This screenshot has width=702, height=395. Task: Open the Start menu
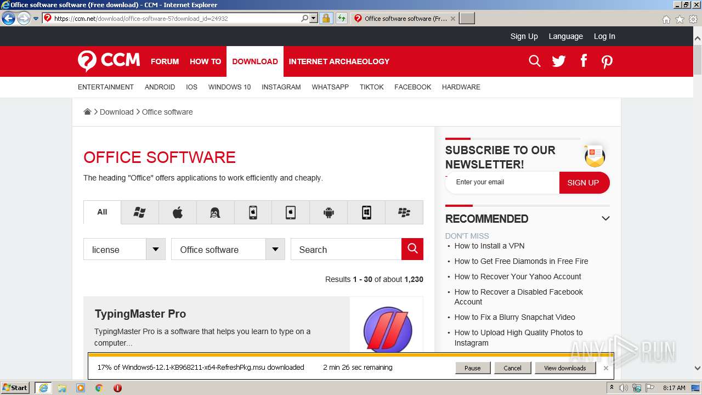(16, 388)
